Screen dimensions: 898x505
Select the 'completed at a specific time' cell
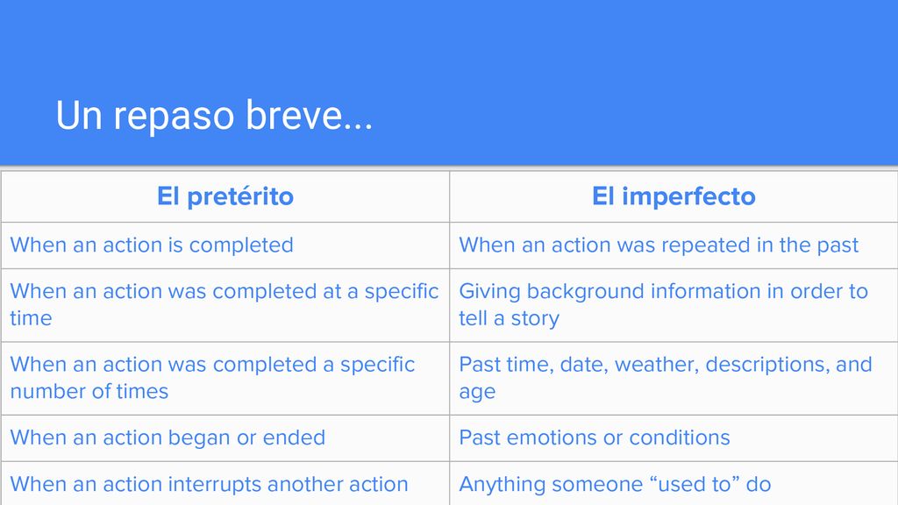[x=225, y=305]
